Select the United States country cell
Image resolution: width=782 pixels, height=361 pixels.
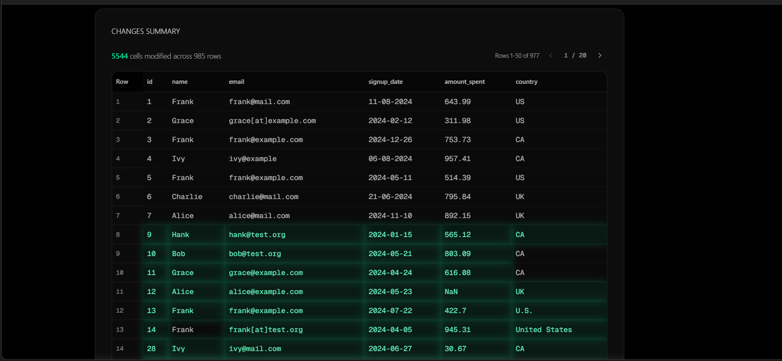point(543,330)
